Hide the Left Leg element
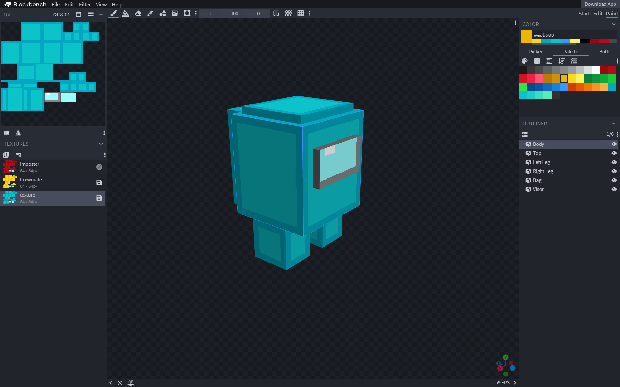620x387 pixels. (x=614, y=162)
